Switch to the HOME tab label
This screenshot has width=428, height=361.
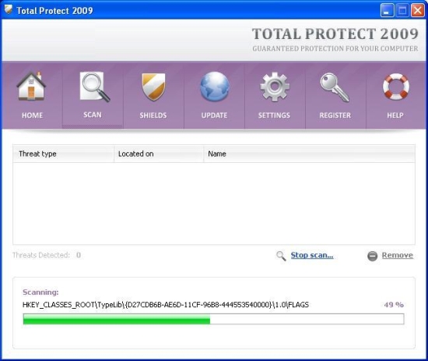[x=32, y=115]
